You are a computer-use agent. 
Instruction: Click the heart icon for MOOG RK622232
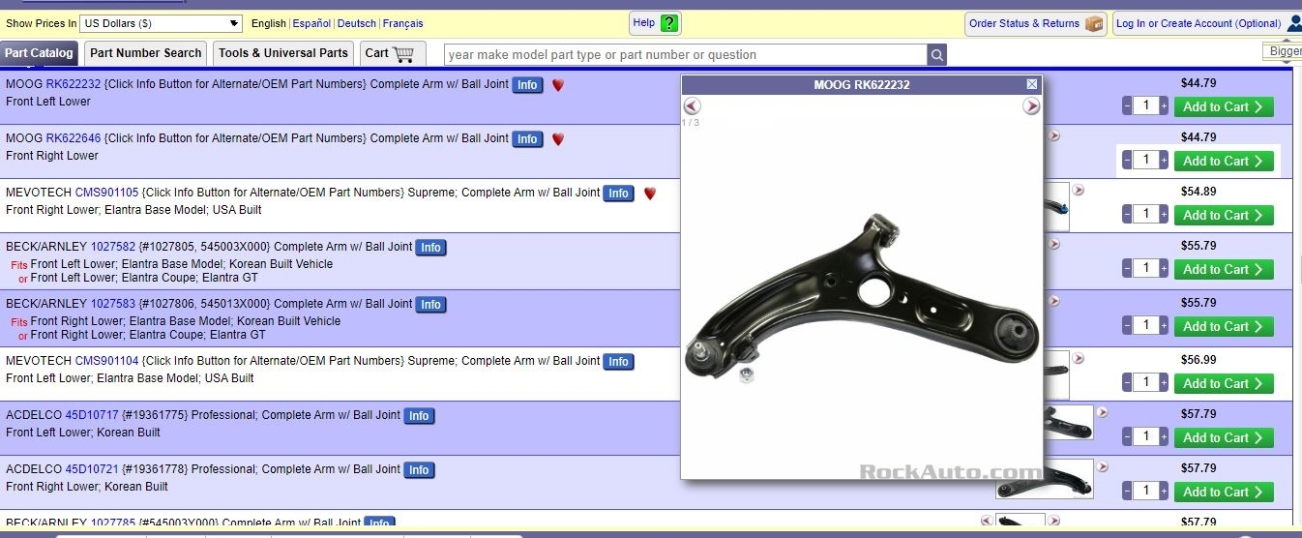[558, 85]
